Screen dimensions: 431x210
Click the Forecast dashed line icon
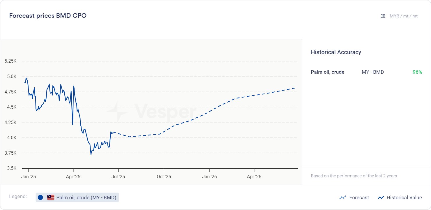342,197
